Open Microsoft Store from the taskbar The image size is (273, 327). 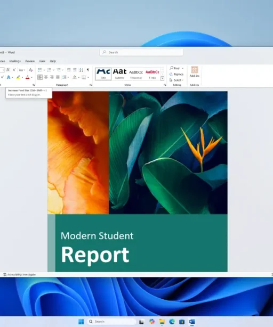pyautogui.click(x=182, y=322)
